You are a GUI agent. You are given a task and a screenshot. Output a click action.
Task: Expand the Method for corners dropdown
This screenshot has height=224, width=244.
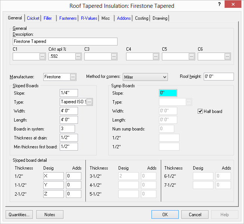tap(165, 77)
